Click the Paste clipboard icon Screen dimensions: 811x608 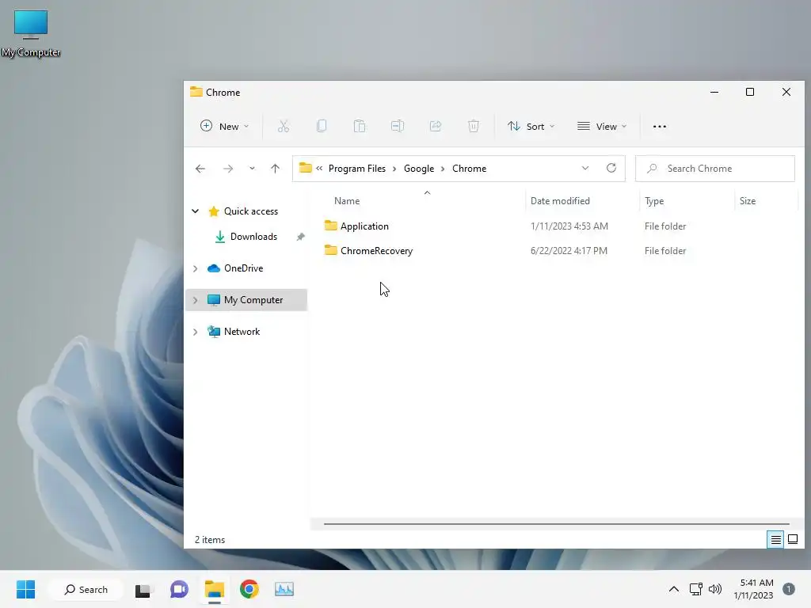point(360,126)
